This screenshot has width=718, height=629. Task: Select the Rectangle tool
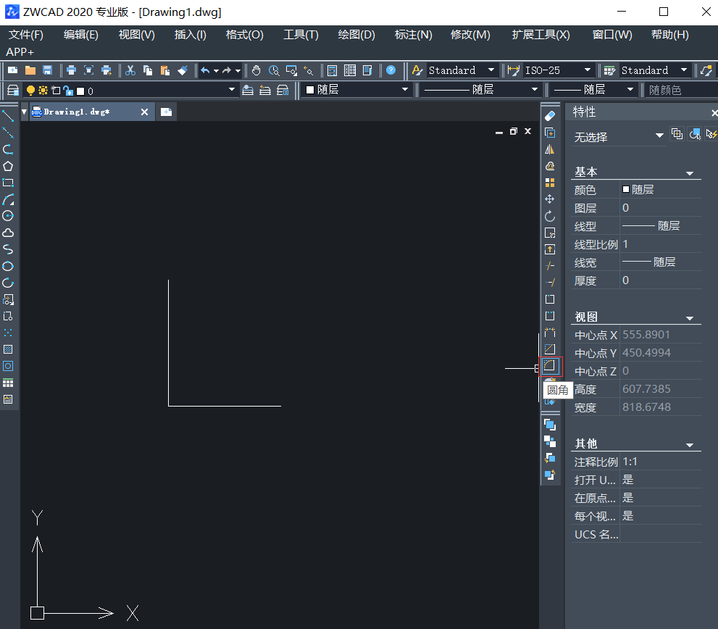[x=9, y=183]
